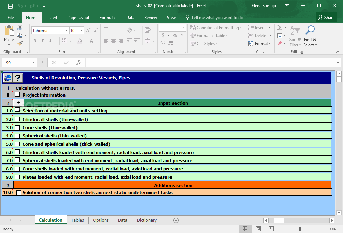
Task: Center align the cell text
Action: pyautogui.click(x=113, y=41)
